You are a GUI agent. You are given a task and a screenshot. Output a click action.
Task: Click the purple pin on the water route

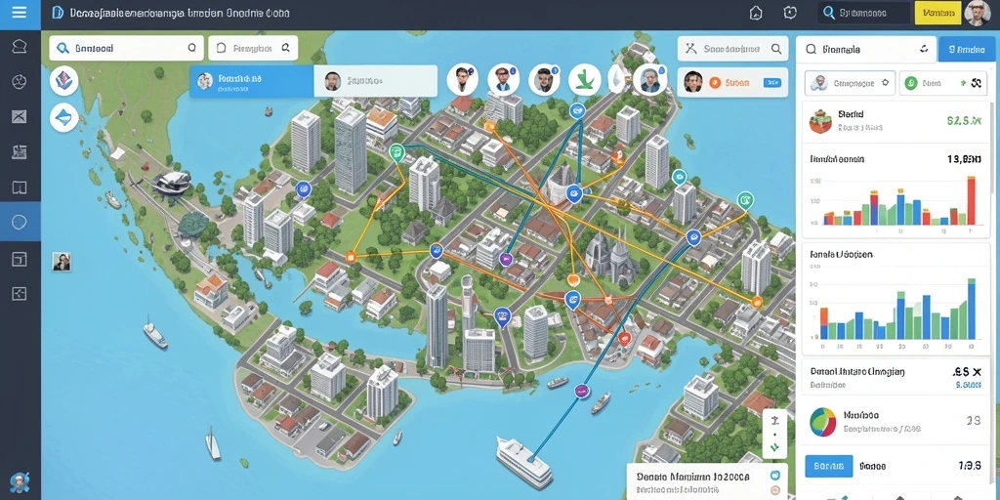(x=580, y=391)
